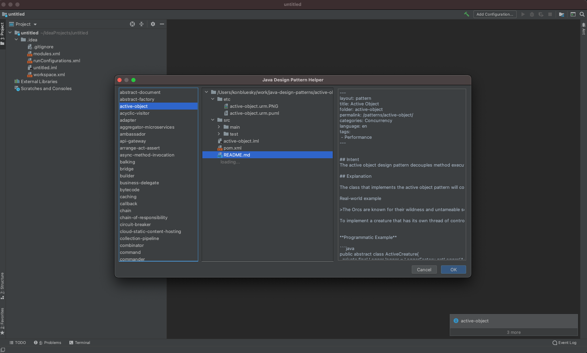Open the Project Structure icon in toolbar

[x=562, y=14]
